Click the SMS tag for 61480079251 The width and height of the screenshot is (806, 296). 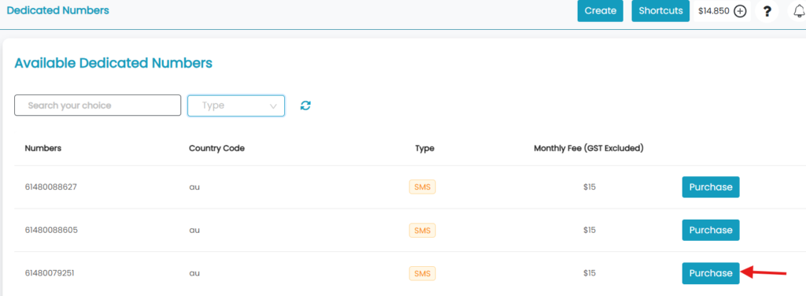tap(423, 273)
